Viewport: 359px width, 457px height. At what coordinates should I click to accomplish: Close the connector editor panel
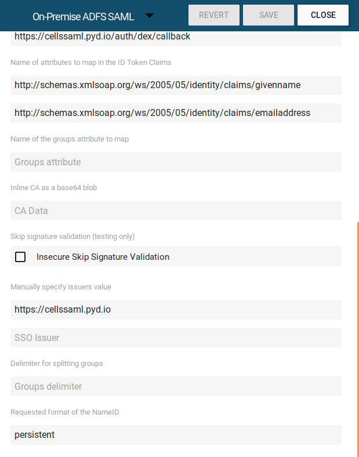click(323, 15)
